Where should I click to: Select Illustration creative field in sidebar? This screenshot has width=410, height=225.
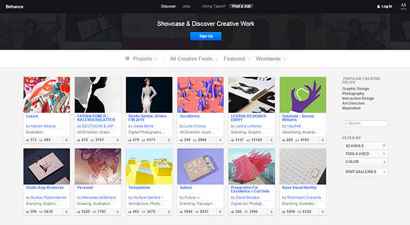coord(352,108)
